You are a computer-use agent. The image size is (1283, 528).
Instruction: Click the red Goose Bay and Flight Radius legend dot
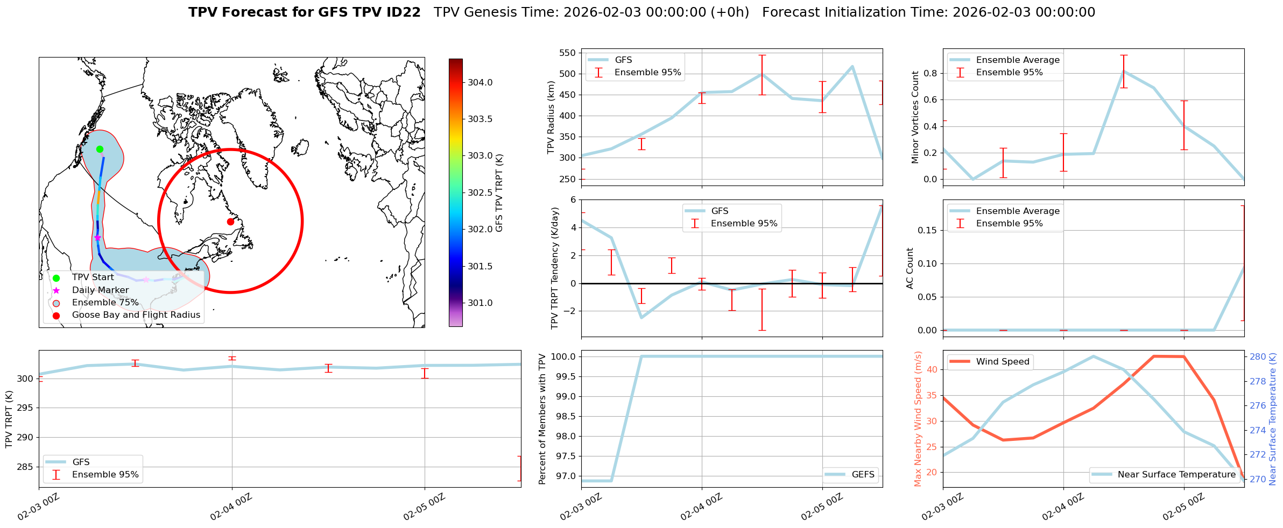pyautogui.click(x=56, y=316)
